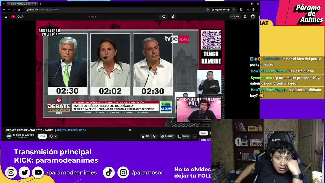The height and width of the screenshot is (183, 325).
Task: Open the #BRUTALIDADPOLÍTICA hashtag link
Action: [x=71, y=130]
